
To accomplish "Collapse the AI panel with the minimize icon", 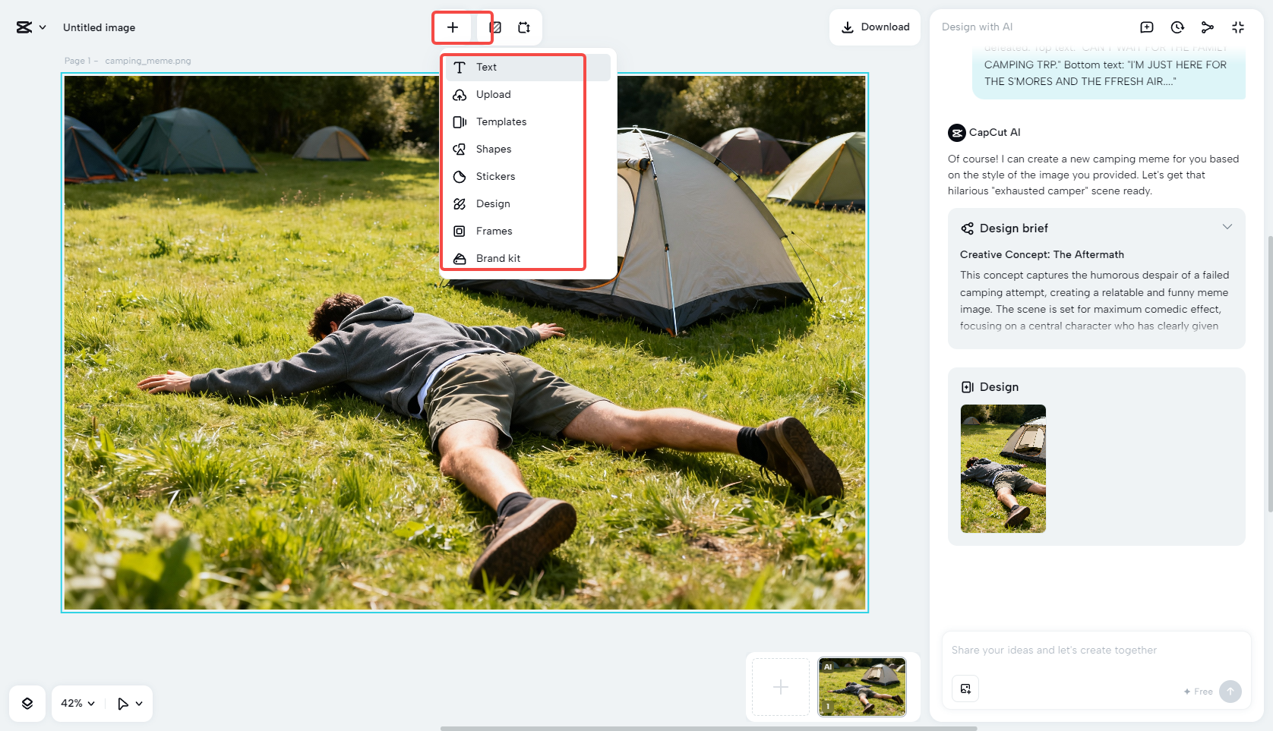I will [x=1238, y=27].
